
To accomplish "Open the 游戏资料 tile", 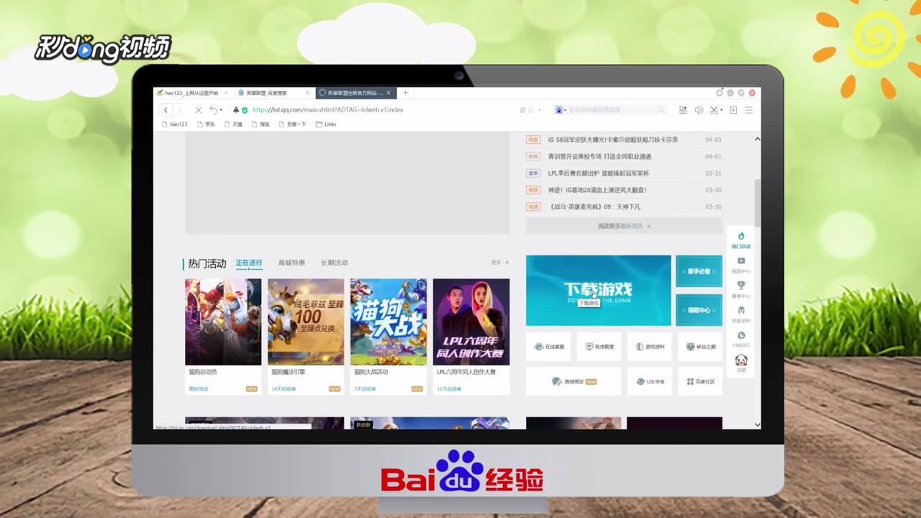I will pos(649,346).
